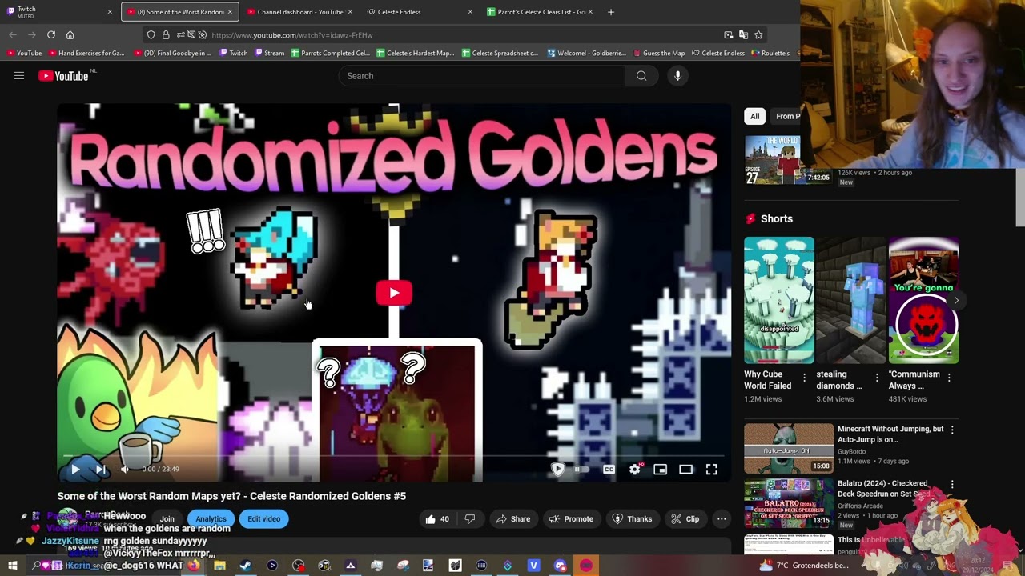Open the Stream bookmark
This screenshot has width=1025, height=576.
click(x=269, y=54)
